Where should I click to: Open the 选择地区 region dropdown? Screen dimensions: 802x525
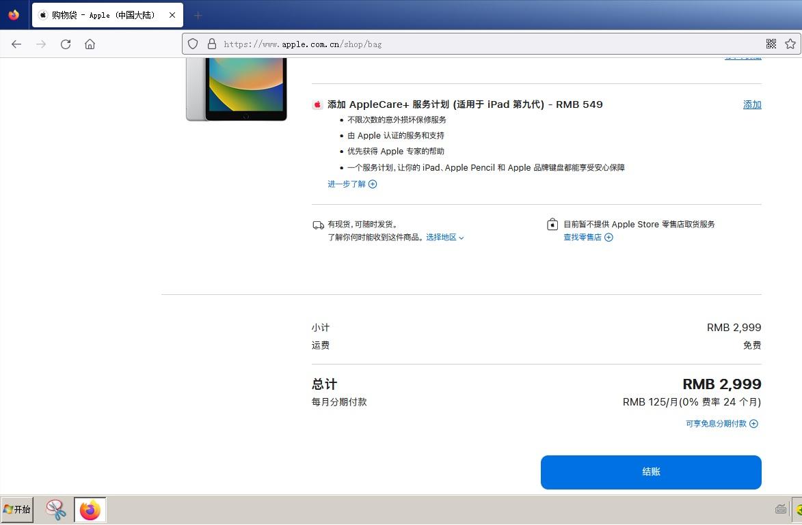click(445, 238)
